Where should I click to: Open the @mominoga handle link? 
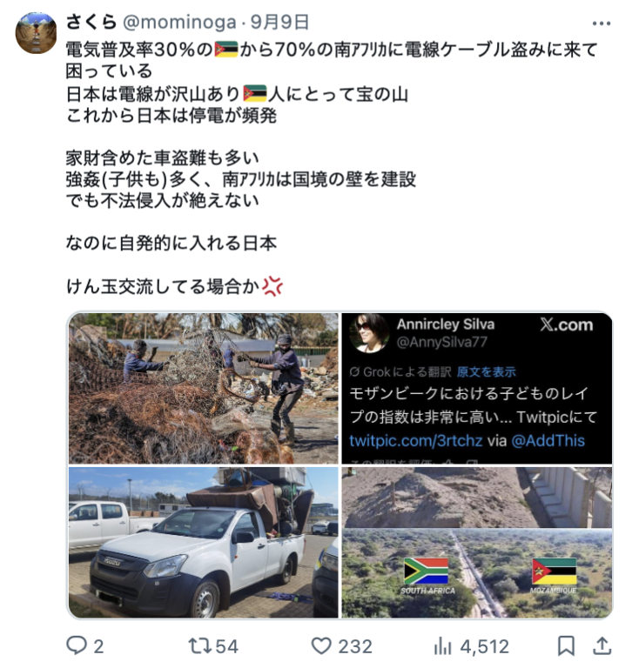pos(179,22)
